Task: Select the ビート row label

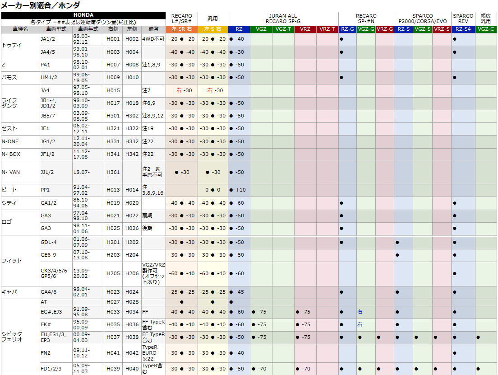Action: [20, 190]
